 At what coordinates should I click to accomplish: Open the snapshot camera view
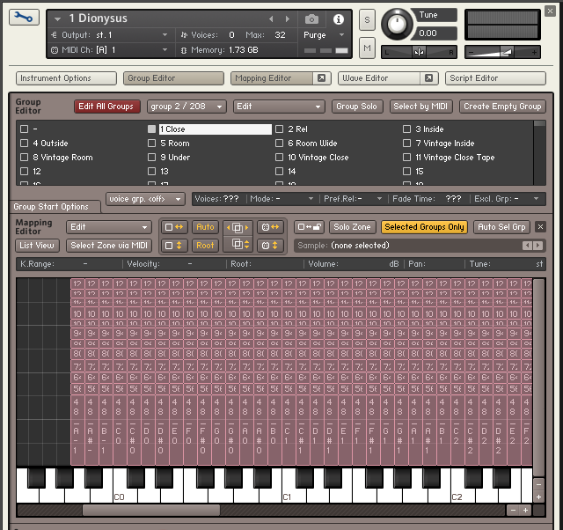point(311,19)
